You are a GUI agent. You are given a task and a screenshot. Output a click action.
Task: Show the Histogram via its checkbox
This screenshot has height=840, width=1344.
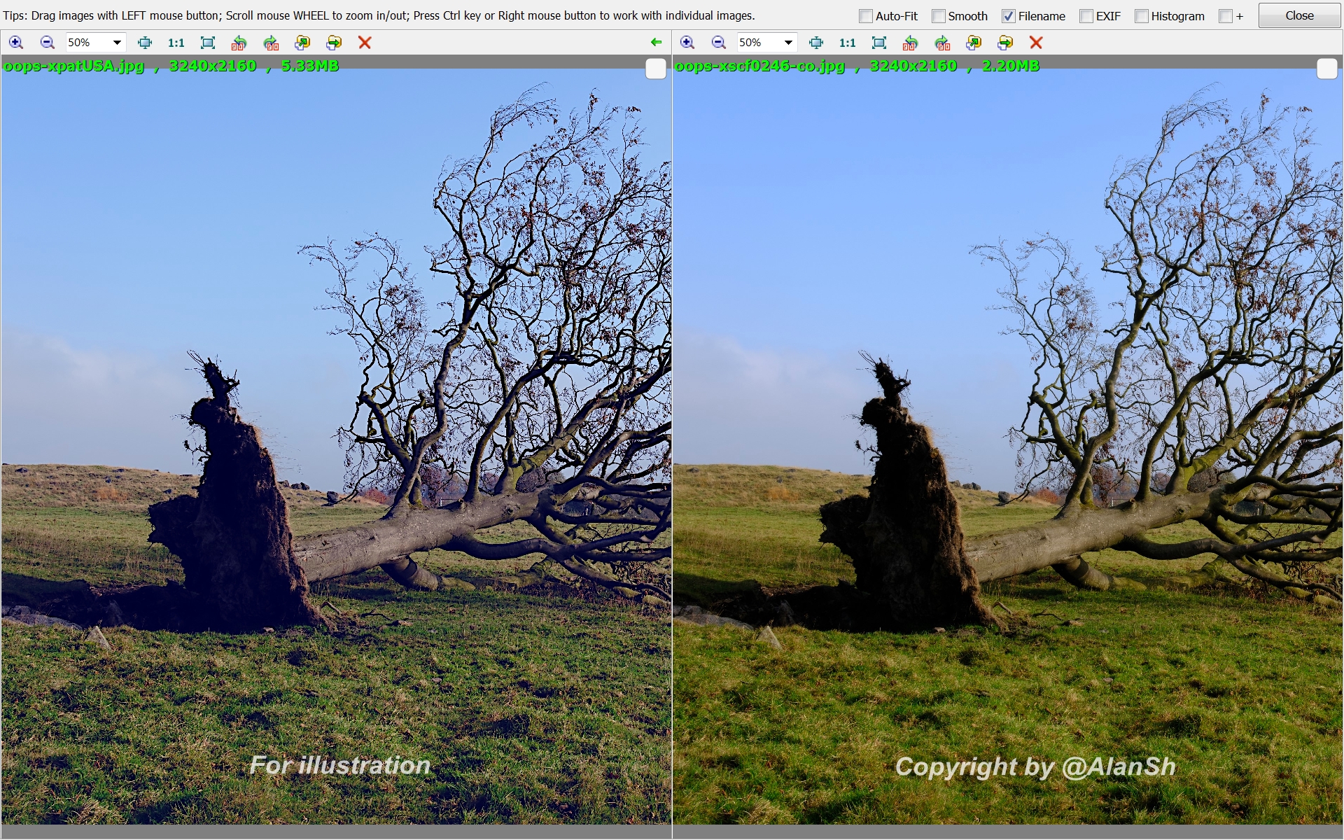pos(1142,16)
